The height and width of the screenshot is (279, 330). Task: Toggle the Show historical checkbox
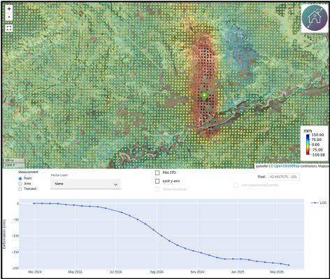[x=157, y=189]
